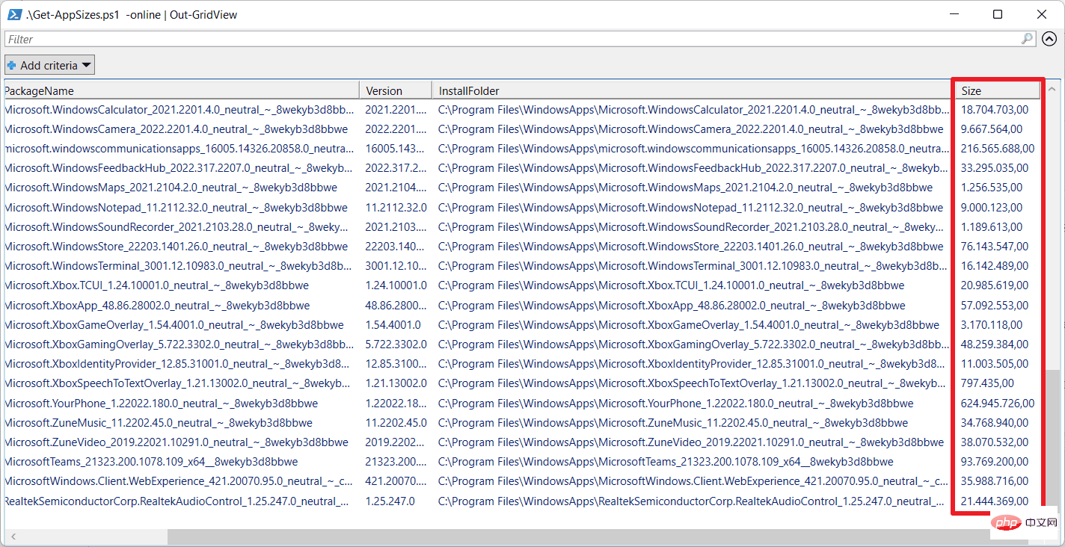Image resolution: width=1065 pixels, height=547 pixels.
Task: Select the Microsoft.YourPhone package row
Action: (x=524, y=403)
